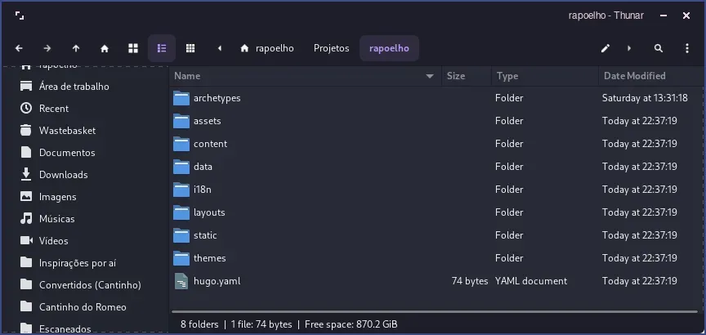Open the search tool
706x335 pixels.
659,48
